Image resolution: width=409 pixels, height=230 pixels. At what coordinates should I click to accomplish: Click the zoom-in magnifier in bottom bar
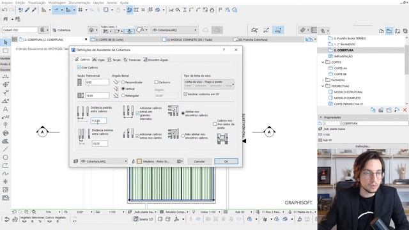point(26,212)
